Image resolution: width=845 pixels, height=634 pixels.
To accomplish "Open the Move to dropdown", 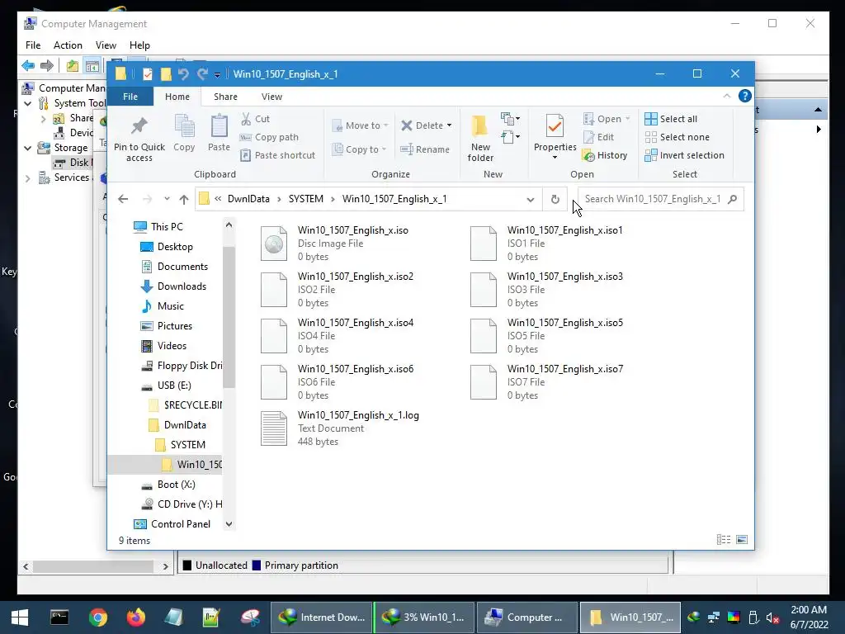I will (x=360, y=125).
